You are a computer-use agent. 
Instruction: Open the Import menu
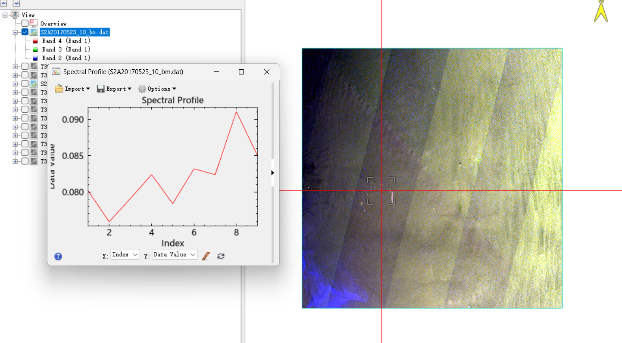click(72, 89)
